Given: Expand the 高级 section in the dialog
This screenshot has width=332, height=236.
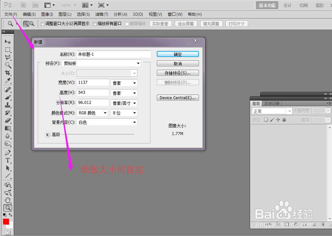Looking at the screenshot, I should click(x=47, y=134).
